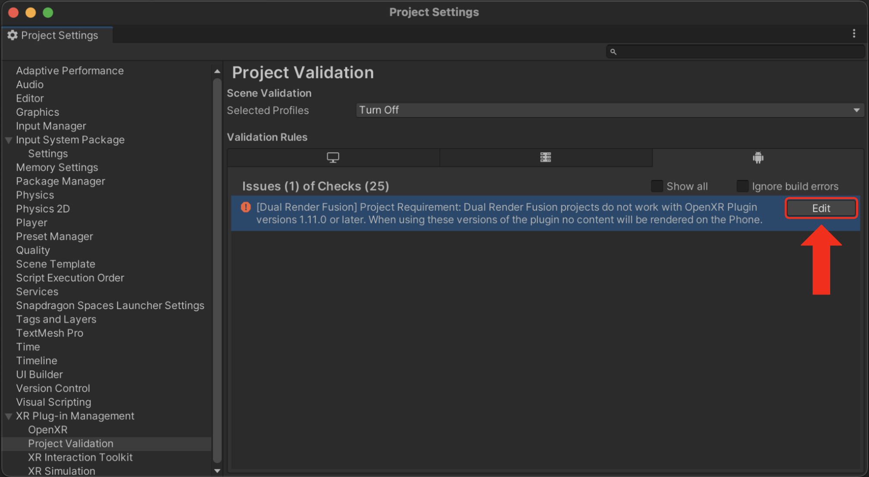Open Player settings

(31, 222)
